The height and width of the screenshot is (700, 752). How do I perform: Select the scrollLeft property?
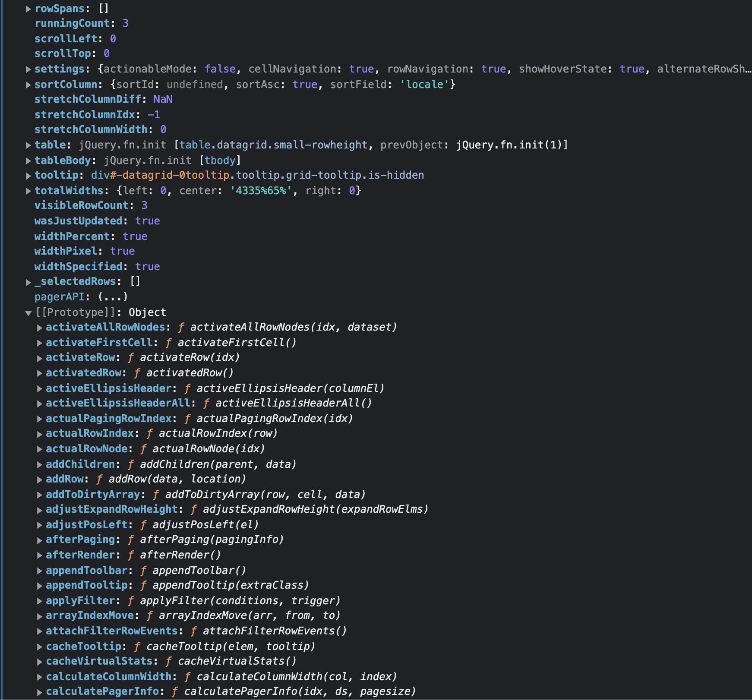click(66, 39)
